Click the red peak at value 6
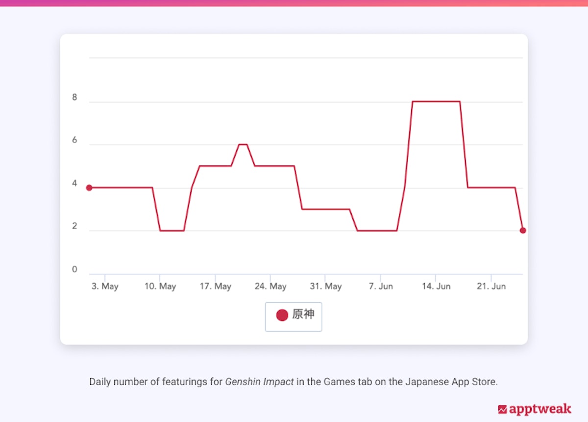The image size is (588, 422). click(x=243, y=144)
